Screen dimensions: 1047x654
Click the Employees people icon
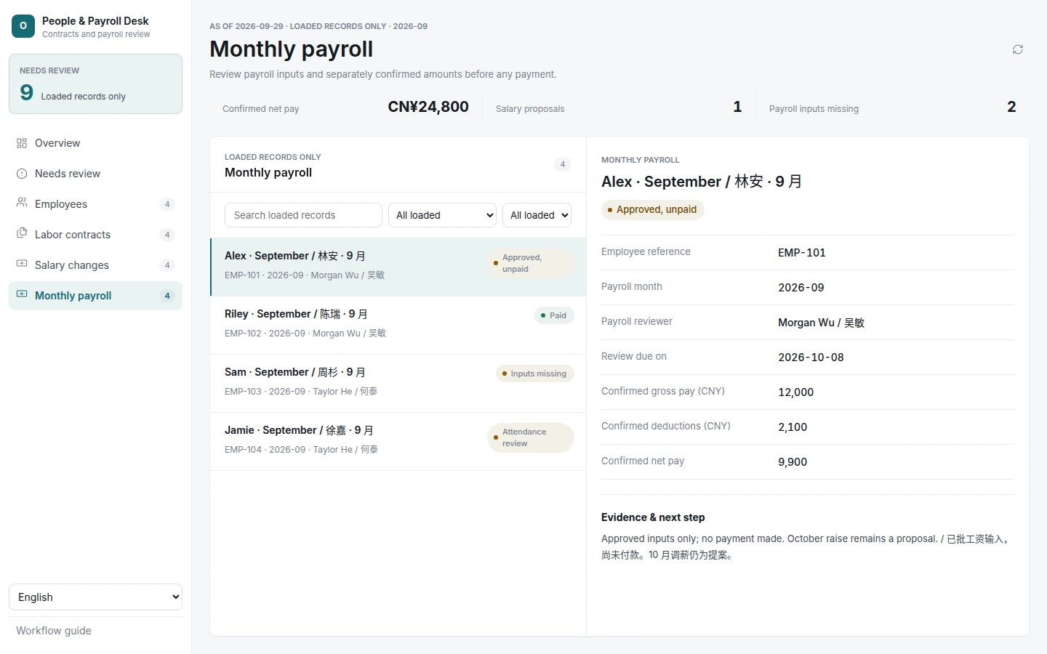pos(22,203)
